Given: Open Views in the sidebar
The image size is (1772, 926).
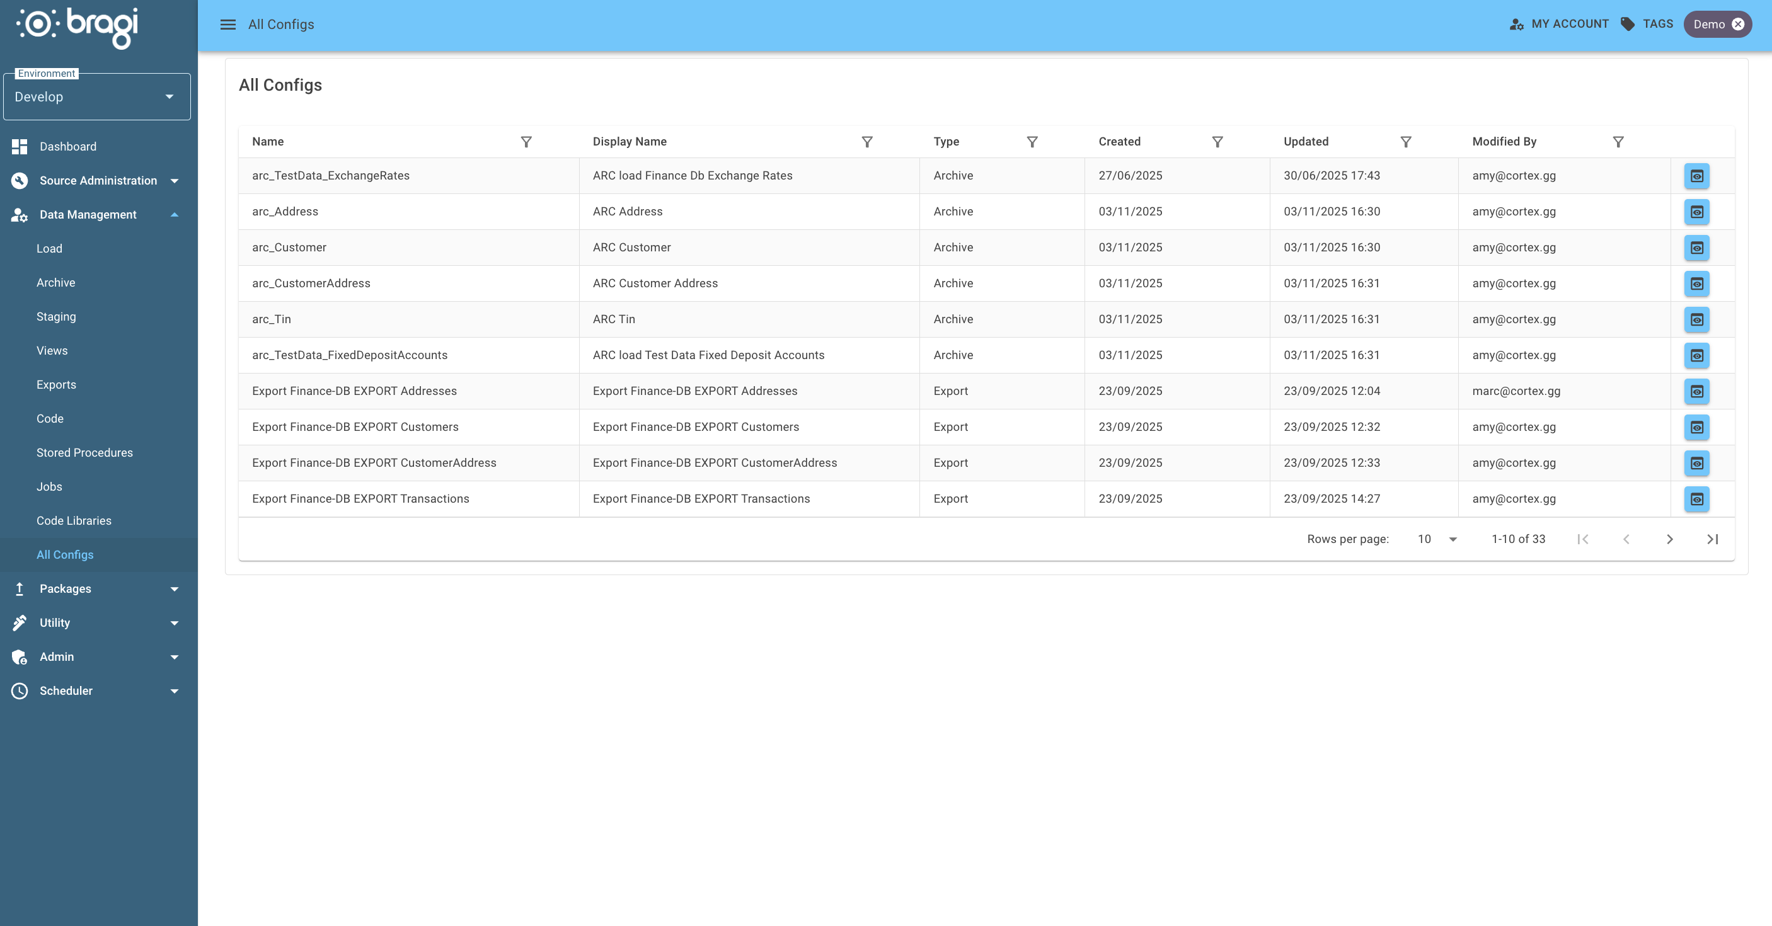Looking at the screenshot, I should click(x=99, y=351).
